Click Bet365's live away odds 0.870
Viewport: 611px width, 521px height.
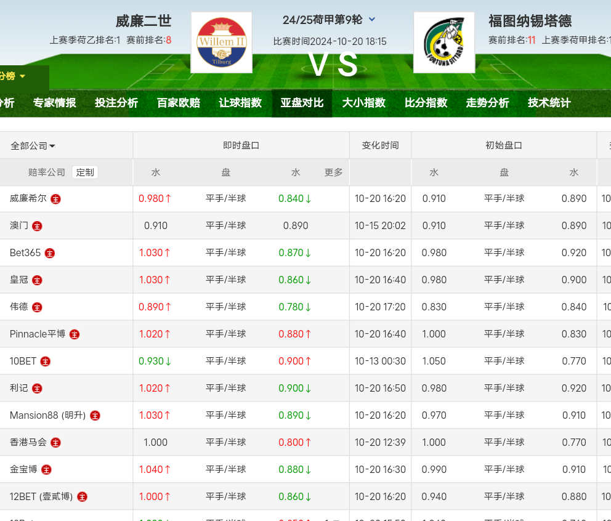coord(295,252)
